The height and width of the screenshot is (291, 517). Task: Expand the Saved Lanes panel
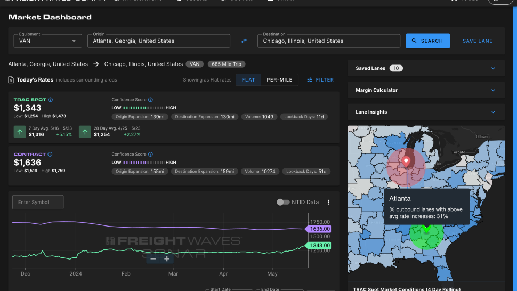coord(426,68)
